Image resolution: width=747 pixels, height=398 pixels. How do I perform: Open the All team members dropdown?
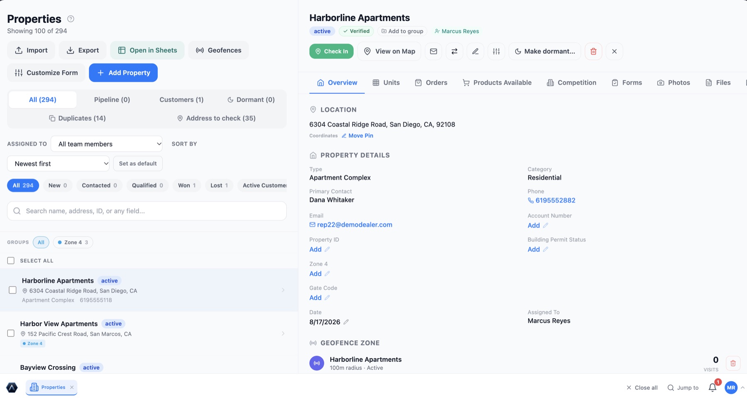point(107,144)
